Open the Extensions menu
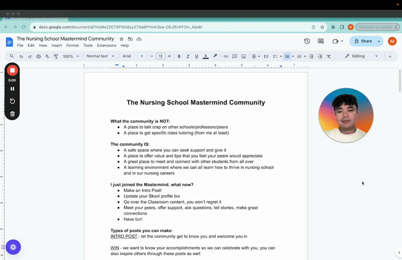This screenshot has height=260, width=402. click(x=106, y=45)
